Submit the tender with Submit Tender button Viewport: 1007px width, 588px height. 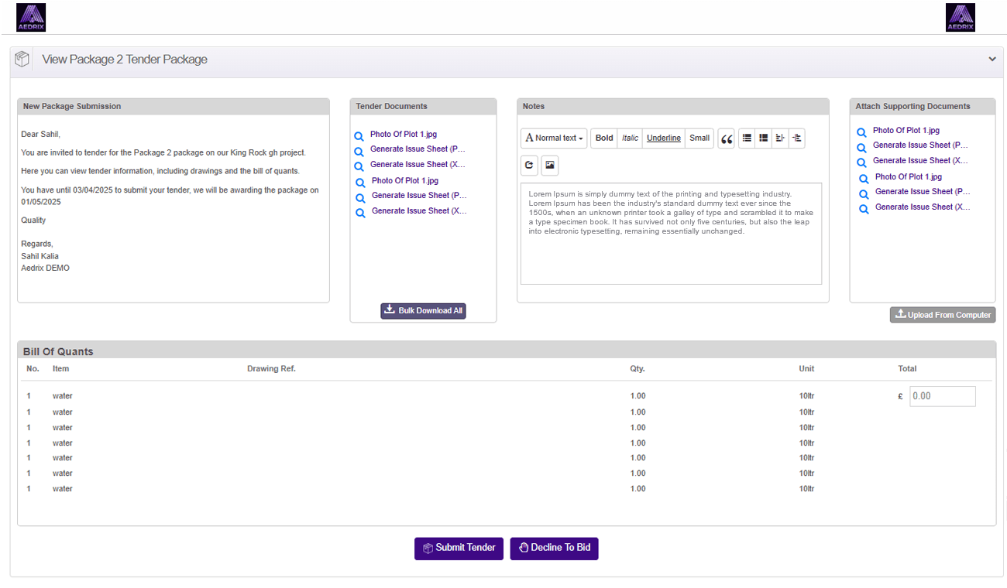(459, 548)
